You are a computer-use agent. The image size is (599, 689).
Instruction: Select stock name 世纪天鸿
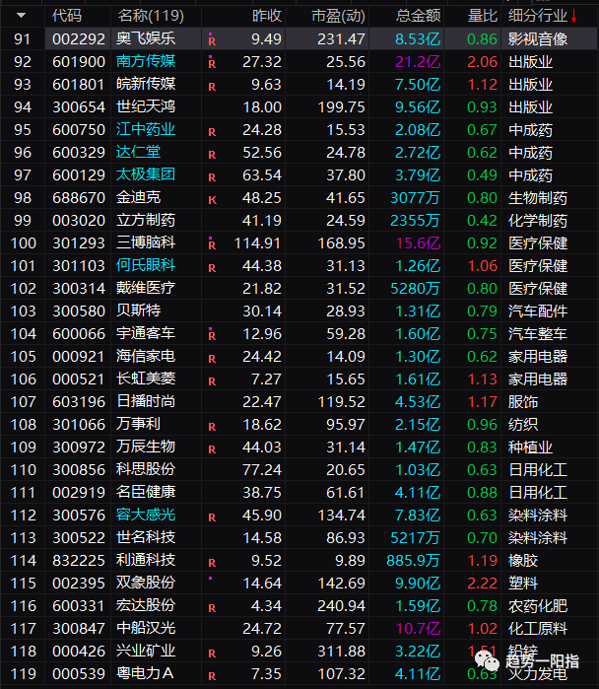tap(146, 106)
